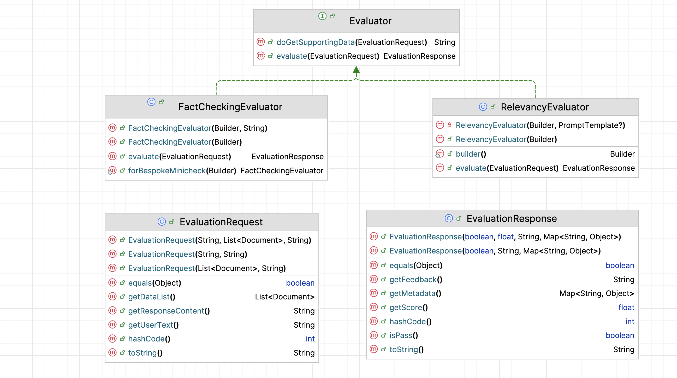Image resolution: width=677 pixels, height=378 pixels.
Task: Select the RelevancyEvaluator node title
Action: [x=544, y=107]
